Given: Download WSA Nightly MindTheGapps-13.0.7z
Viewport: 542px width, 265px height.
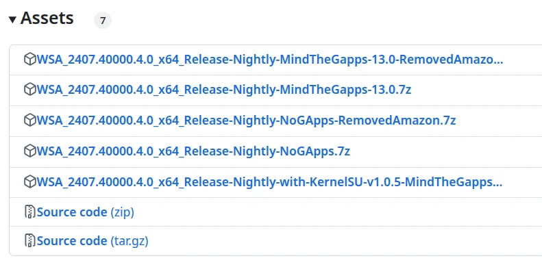Looking at the screenshot, I should [x=224, y=90].
